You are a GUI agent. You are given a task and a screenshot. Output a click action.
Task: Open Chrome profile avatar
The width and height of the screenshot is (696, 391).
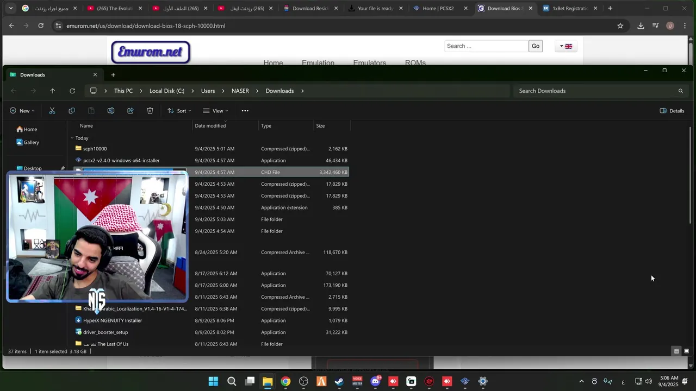tap(670, 26)
